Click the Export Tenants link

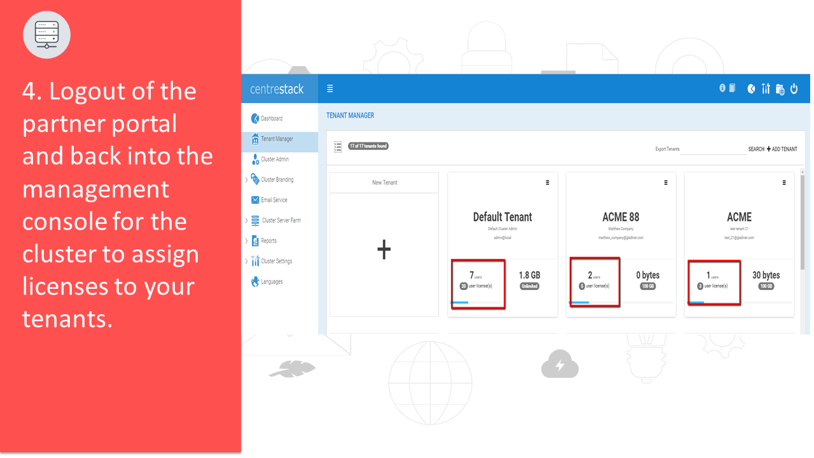[667, 149]
